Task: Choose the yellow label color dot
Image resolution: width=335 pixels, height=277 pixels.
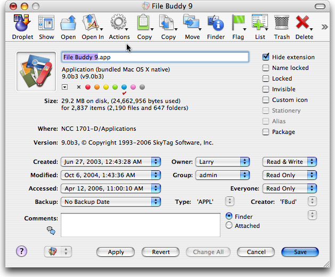Action: 106,87
